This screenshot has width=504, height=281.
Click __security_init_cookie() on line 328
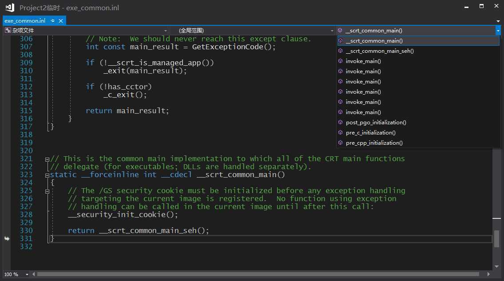pyautogui.click(x=120, y=215)
